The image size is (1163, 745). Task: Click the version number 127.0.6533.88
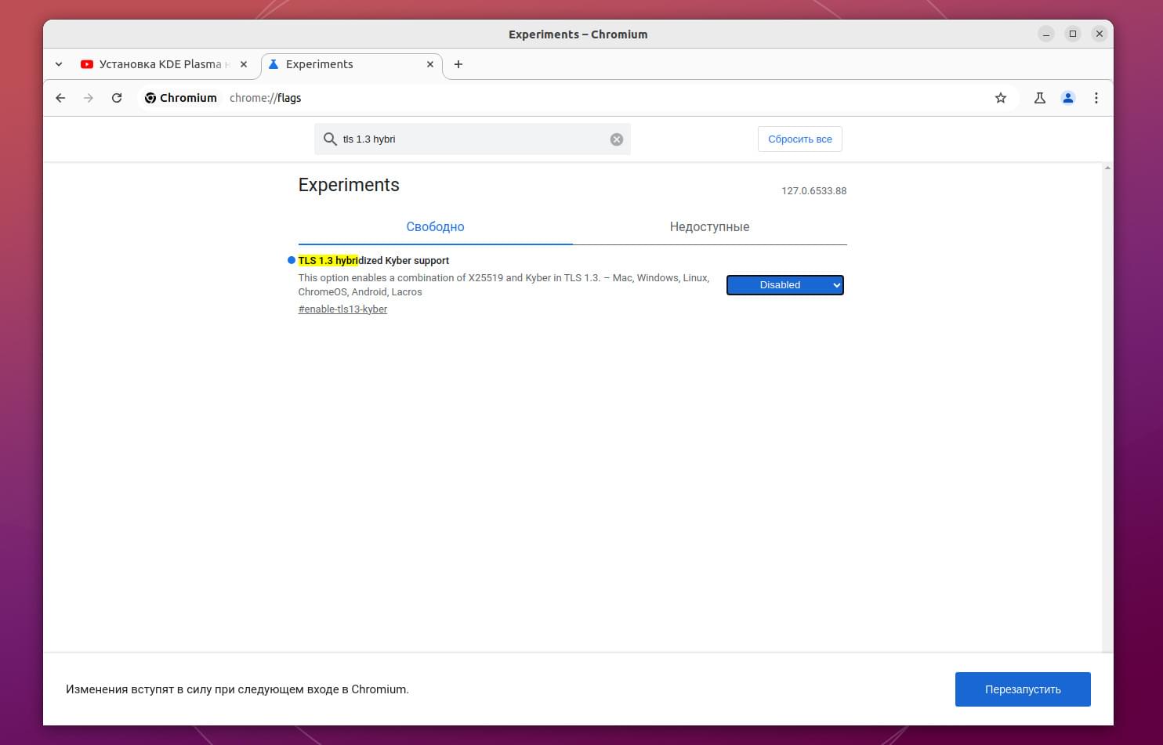[813, 191]
